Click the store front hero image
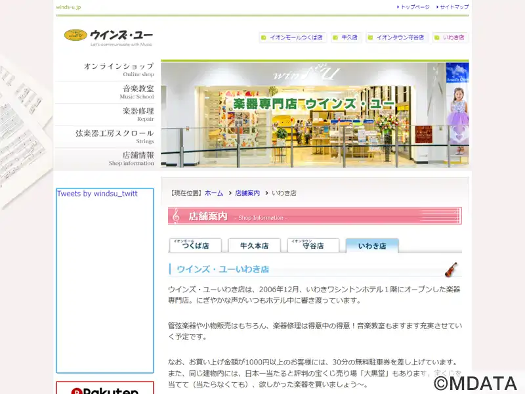 point(315,115)
